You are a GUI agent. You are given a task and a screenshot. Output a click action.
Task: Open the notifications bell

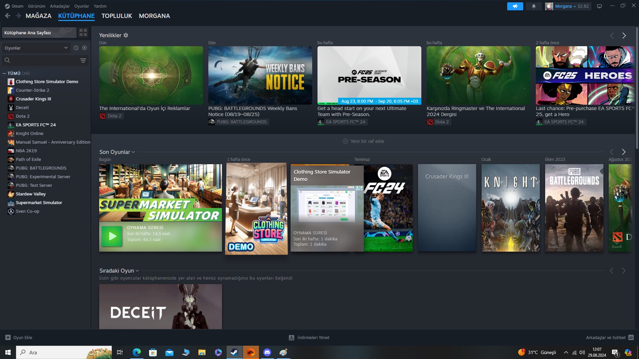[x=534, y=6]
